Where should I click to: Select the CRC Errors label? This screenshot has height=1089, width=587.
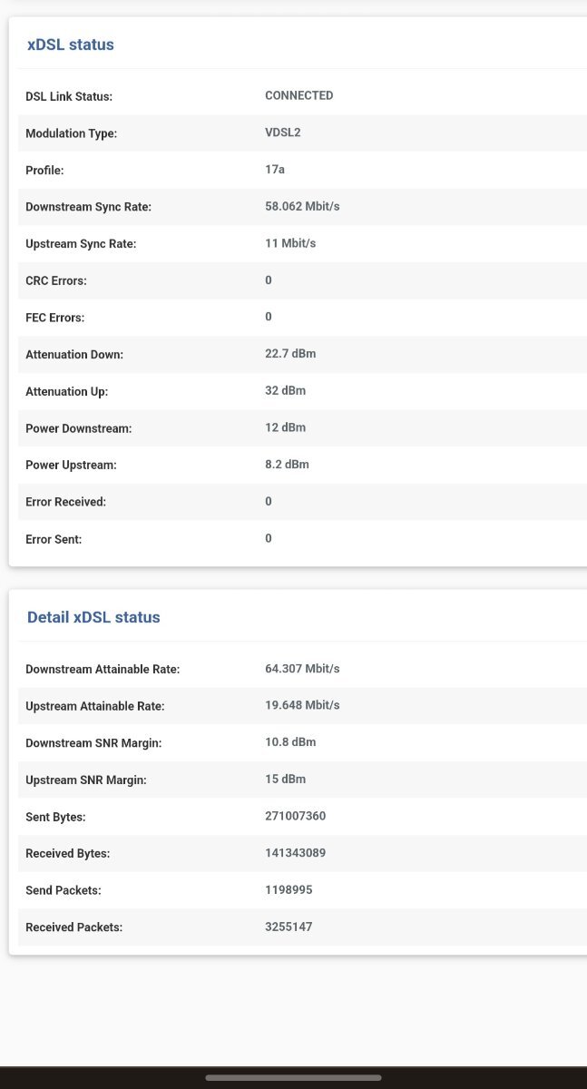click(56, 281)
